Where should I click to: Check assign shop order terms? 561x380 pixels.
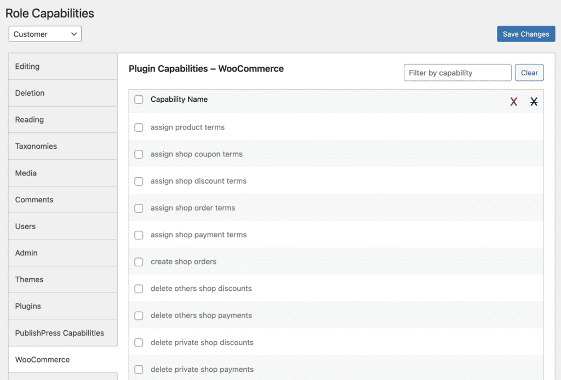[139, 208]
